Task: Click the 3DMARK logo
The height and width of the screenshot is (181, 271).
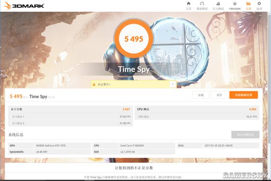Action: pos(24,5)
